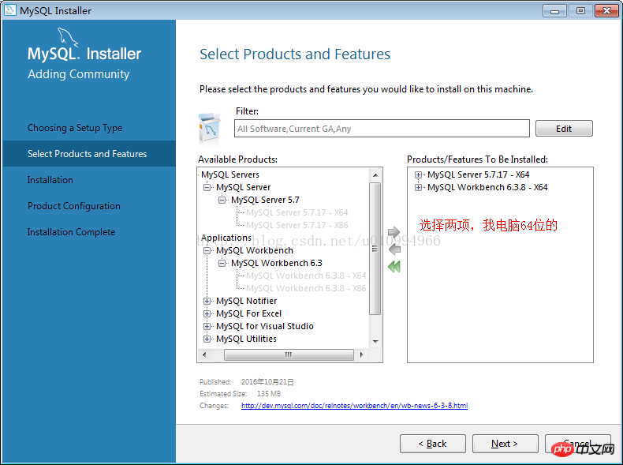
Task: Click the product box icon beside Filter
Action: [209, 128]
